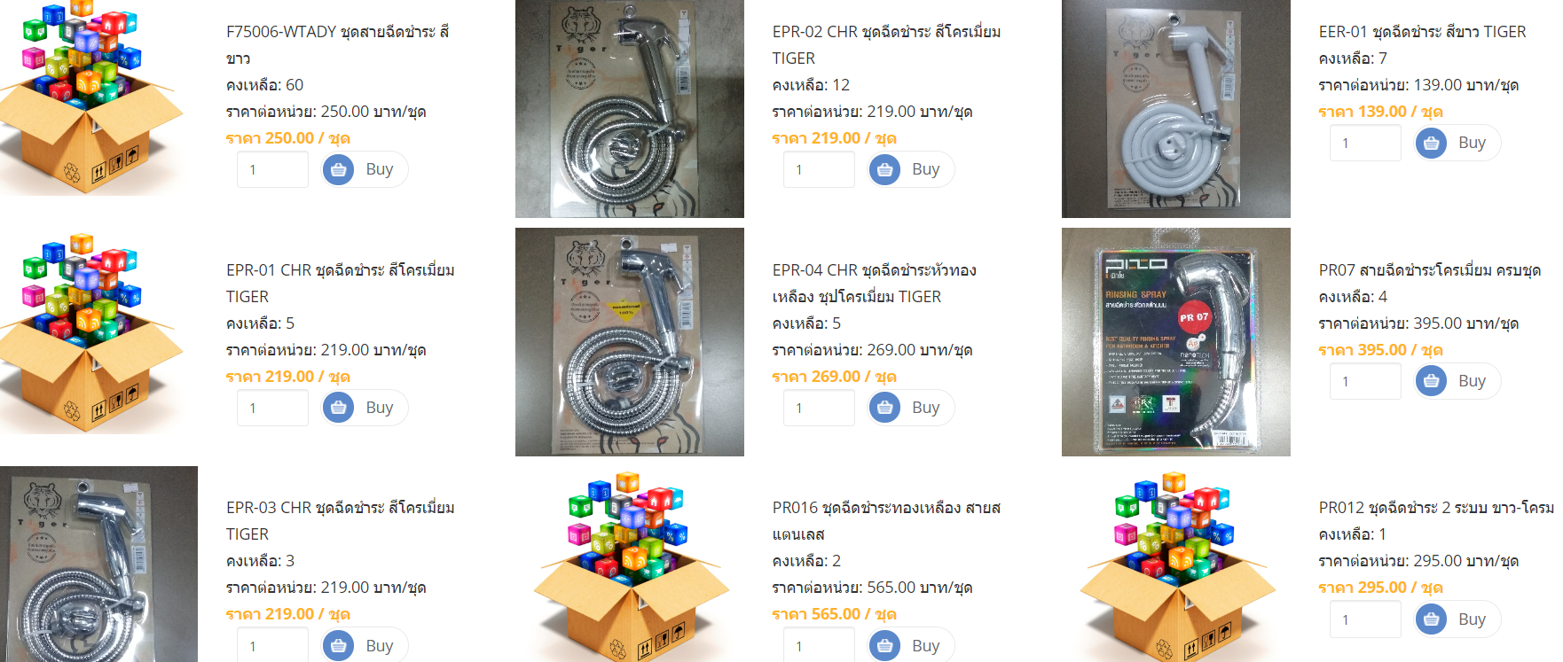Open PR07 rinsing spray package photo
The width and height of the screenshot is (1563, 662).
click(x=1176, y=342)
